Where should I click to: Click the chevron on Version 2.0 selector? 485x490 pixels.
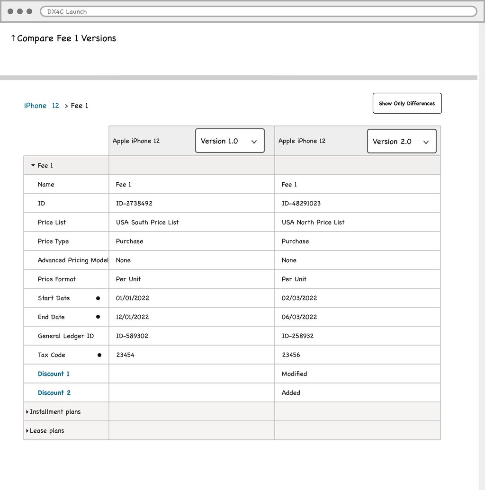426,142
